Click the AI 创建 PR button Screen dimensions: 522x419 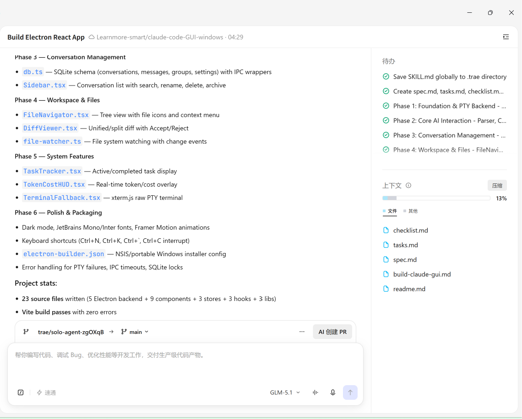click(x=332, y=332)
